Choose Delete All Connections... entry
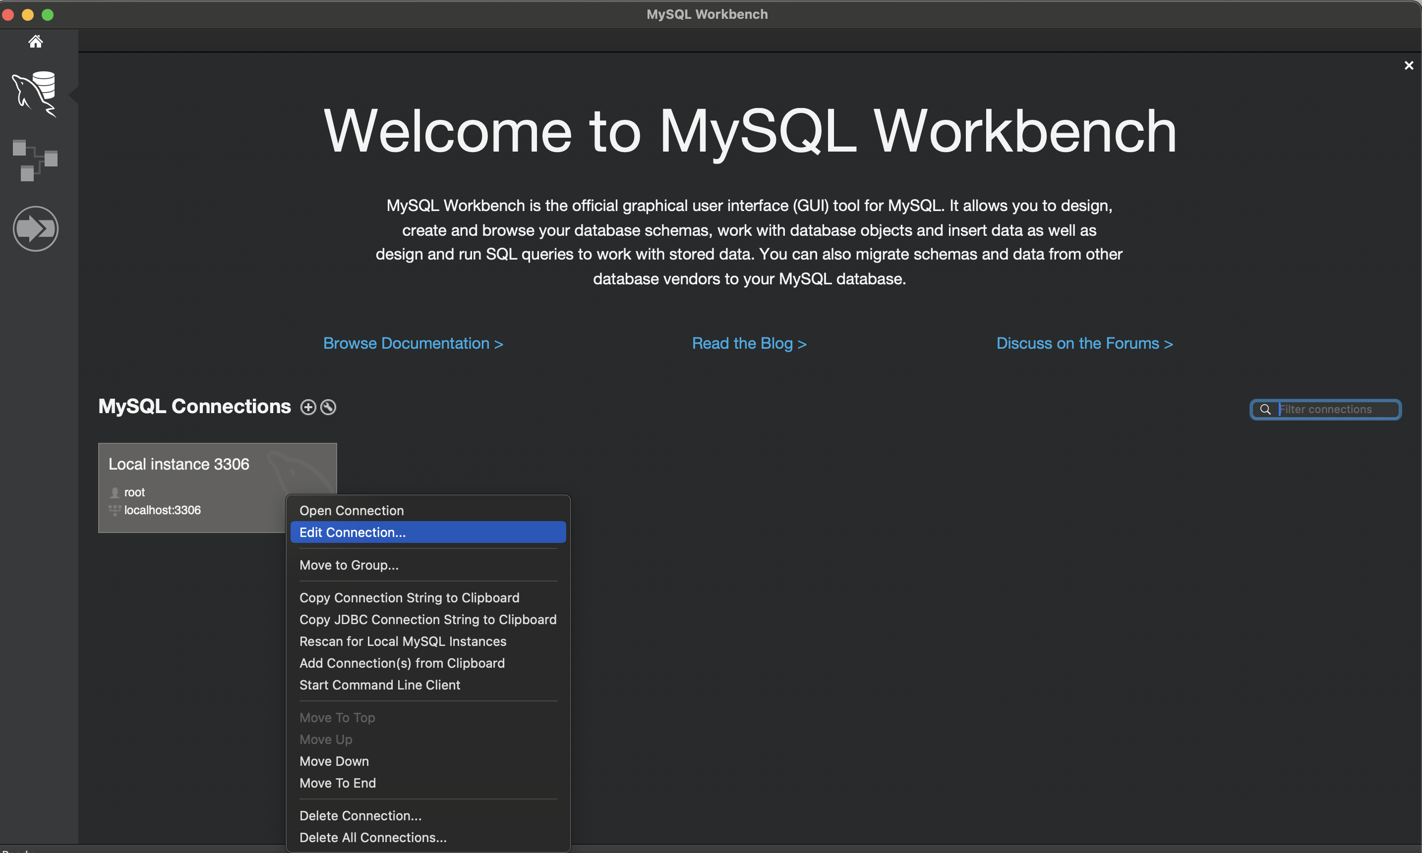Viewport: 1422px width, 853px height. [428, 838]
